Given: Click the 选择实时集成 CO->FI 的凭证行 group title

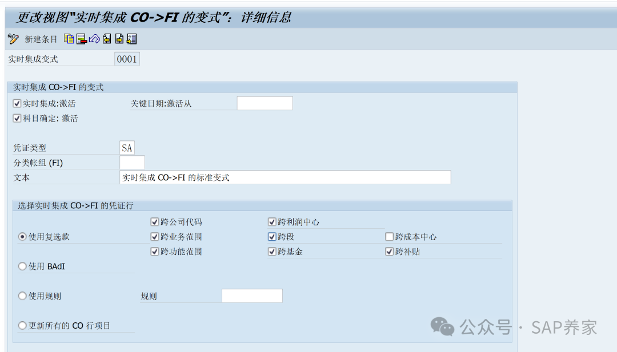Looking at the screenshot, I should coord(75,205).
